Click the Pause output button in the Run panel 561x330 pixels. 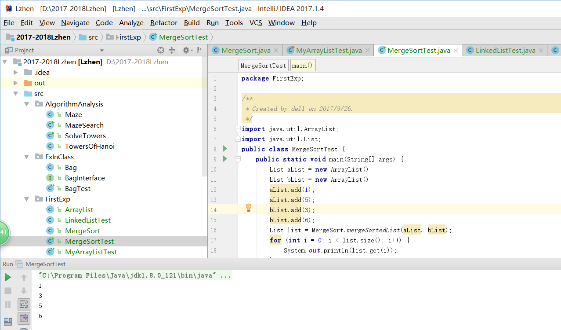8,304
